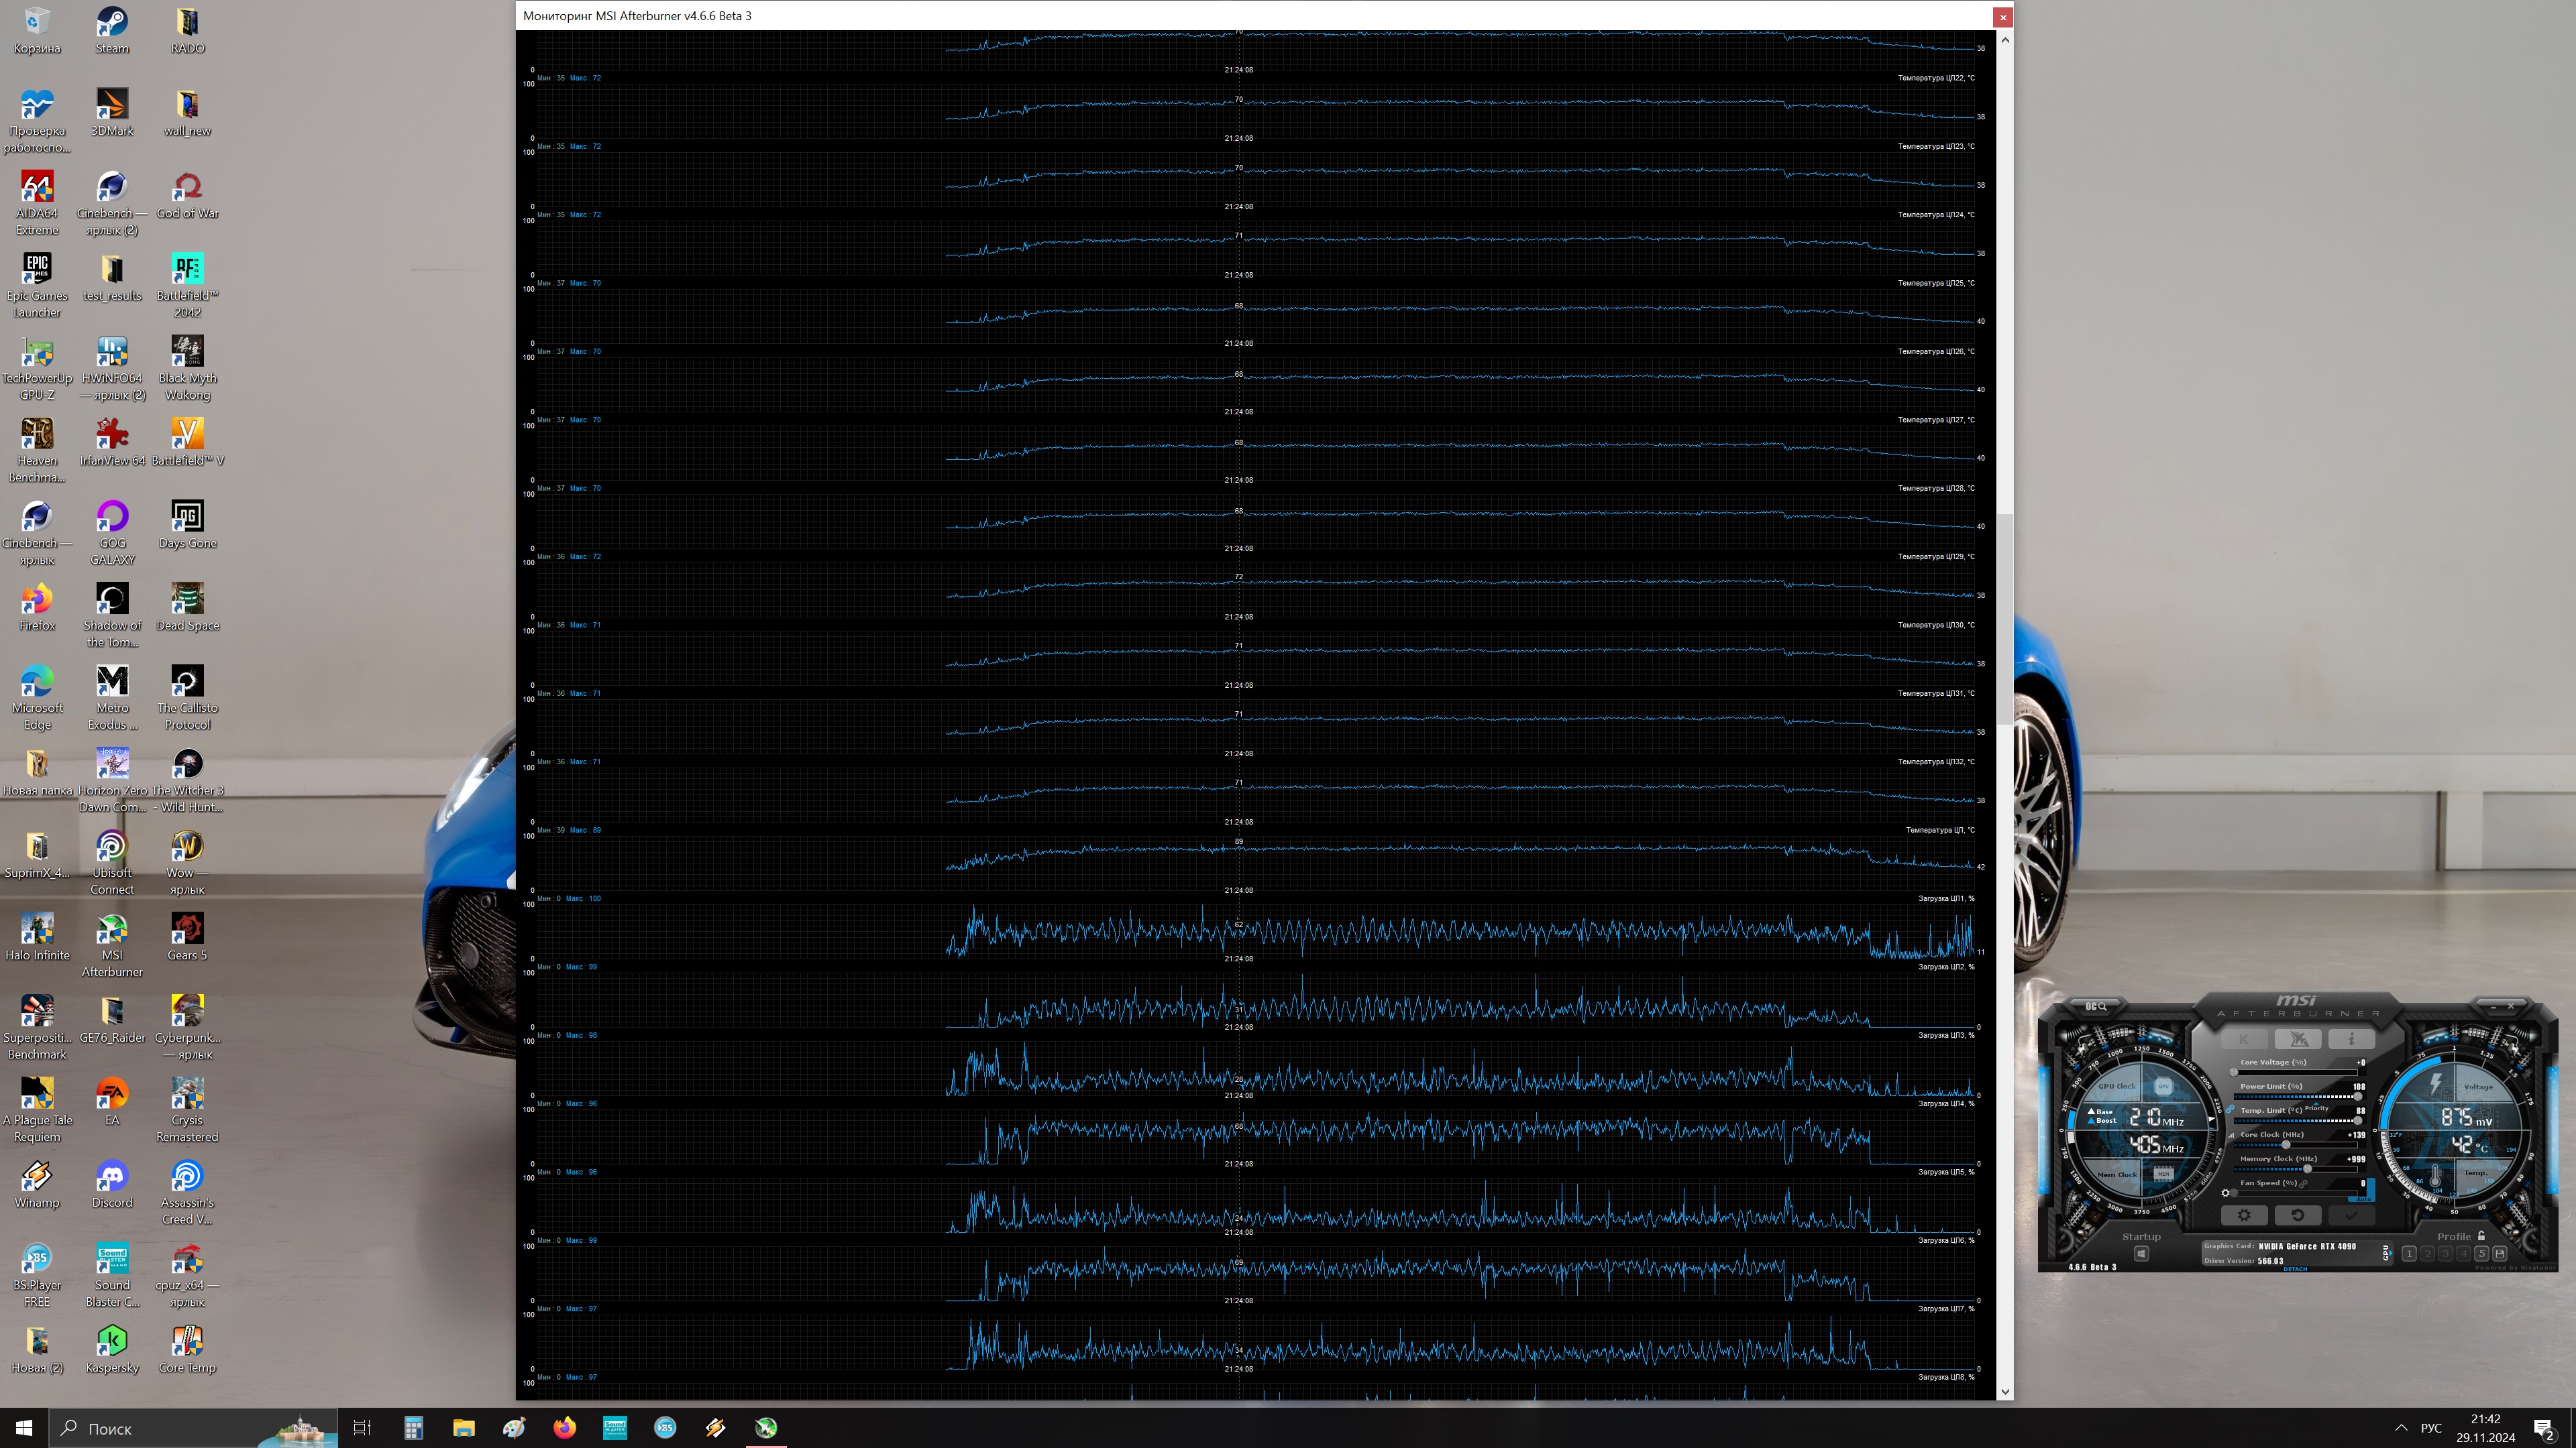Open Firefox from the Windows taskbar
Viewport: 2576px width, 1448px height.
click(565, 1427)
